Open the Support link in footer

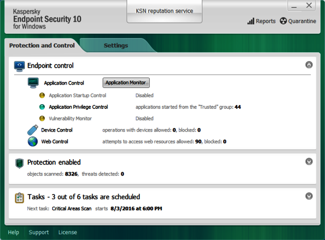click(x=39, y=233)
